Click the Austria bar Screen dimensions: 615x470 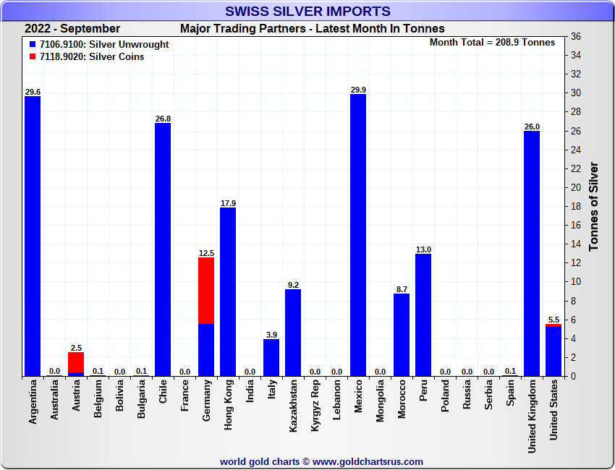pyautogui.click(x=76, y=364)
